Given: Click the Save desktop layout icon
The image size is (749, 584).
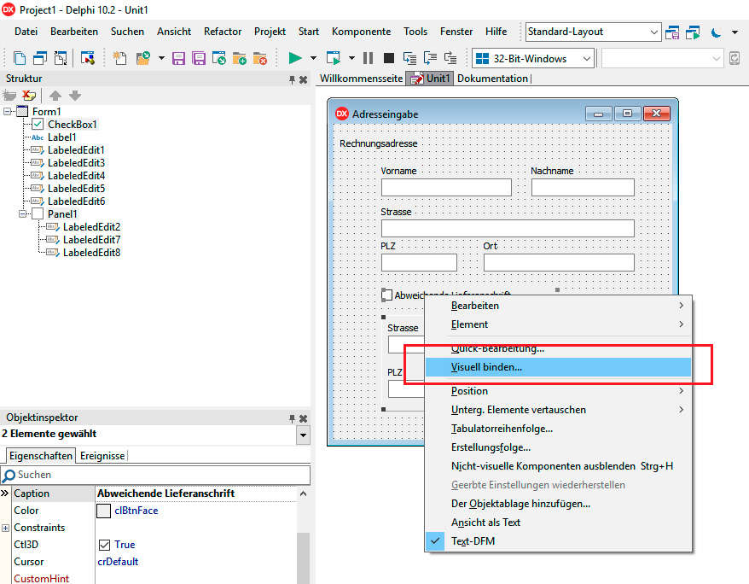Looking at the screenshot, I should 672,32.
